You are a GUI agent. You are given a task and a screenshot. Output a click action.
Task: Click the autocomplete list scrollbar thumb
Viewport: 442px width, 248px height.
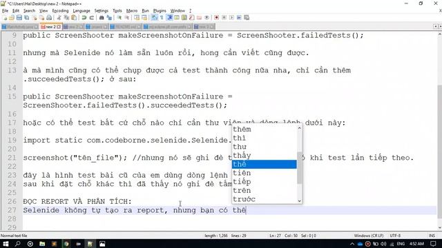point(299,168)
